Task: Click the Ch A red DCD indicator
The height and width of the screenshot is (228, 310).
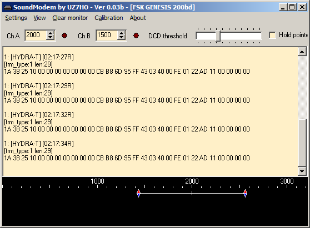Action: [64, 36]
